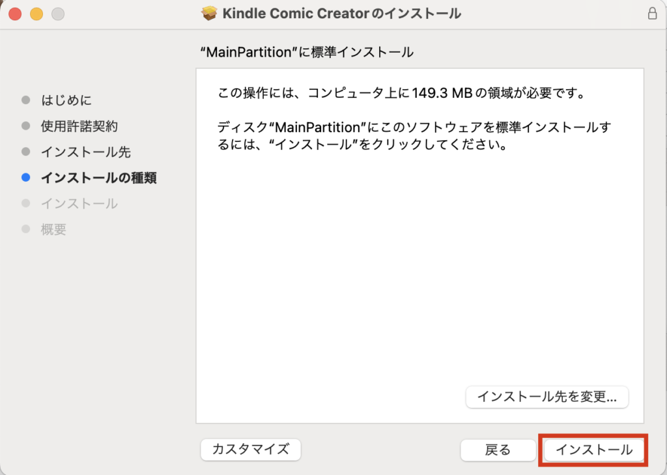Image resolution: width=667 pixels, height=475 pixels.
Task: Click the Kindle Comic Creator window title text
Action: pyautogui.click(x=341, y=13)
